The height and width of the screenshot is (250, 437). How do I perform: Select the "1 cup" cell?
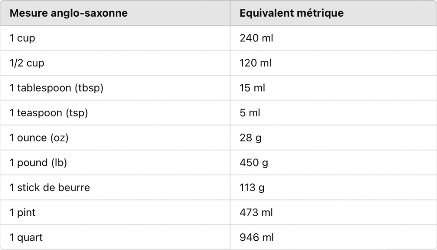(x=23, y=38)
